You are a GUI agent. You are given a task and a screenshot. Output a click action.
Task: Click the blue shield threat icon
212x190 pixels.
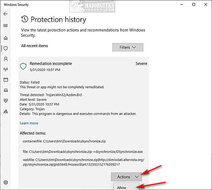coord(23,66)
